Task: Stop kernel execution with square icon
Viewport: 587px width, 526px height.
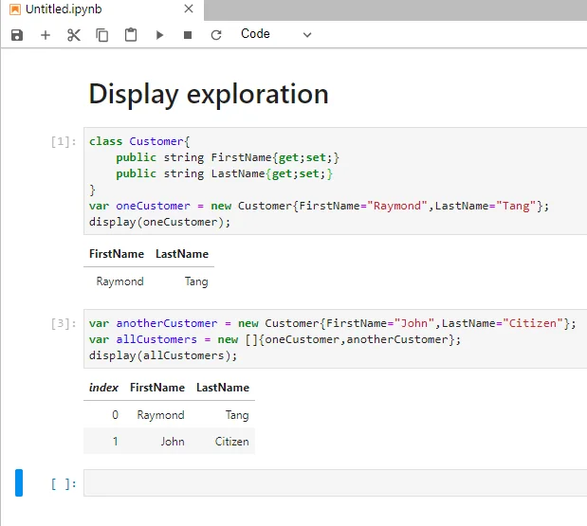Action: pyautogui.click(x=188, y=35)
